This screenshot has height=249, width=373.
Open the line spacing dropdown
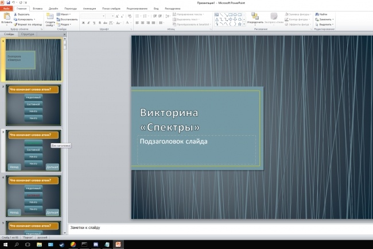[x=168, y=16]
